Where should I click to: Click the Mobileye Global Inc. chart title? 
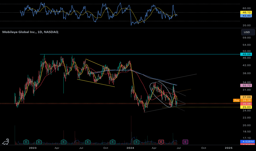point(30,32)
